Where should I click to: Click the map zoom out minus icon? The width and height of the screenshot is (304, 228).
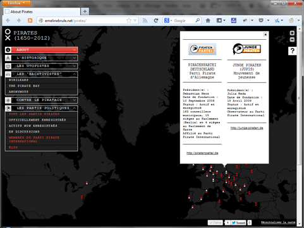(292, 39)
